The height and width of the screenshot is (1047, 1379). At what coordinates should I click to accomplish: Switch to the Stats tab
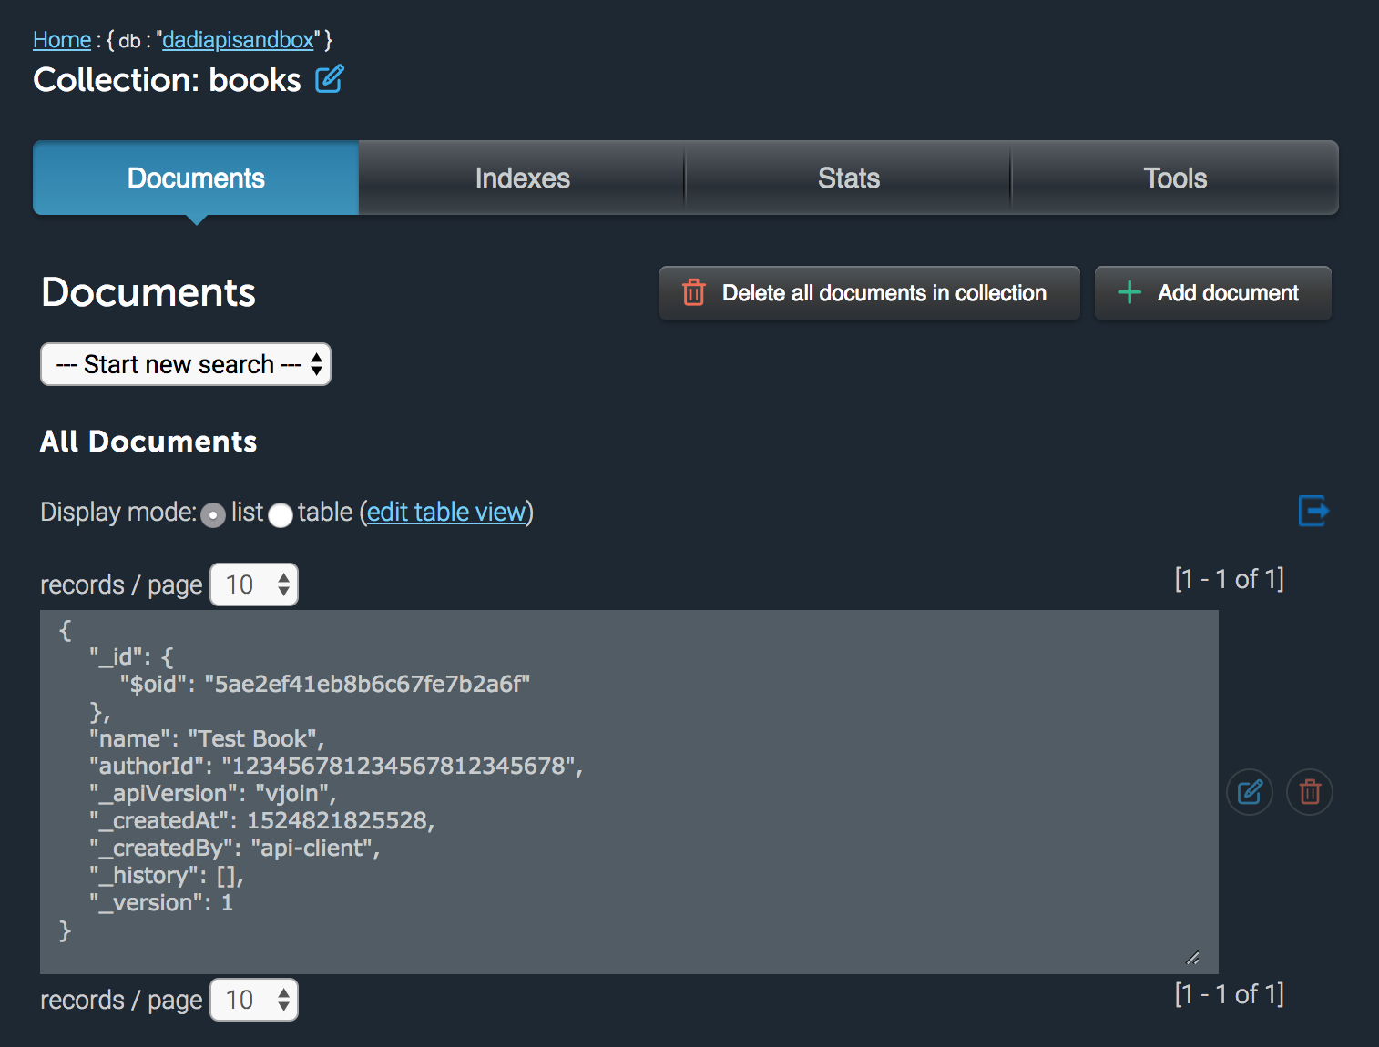[848, 178]
